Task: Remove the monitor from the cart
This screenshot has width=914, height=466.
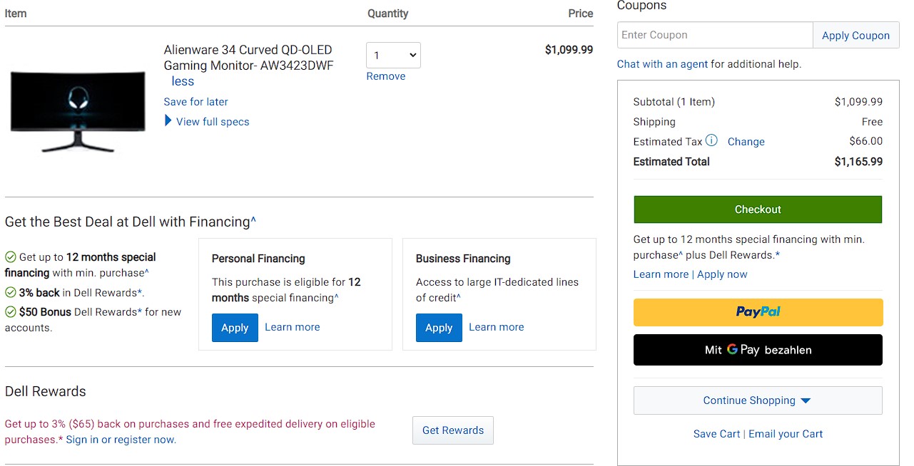Action: (385, 76)
